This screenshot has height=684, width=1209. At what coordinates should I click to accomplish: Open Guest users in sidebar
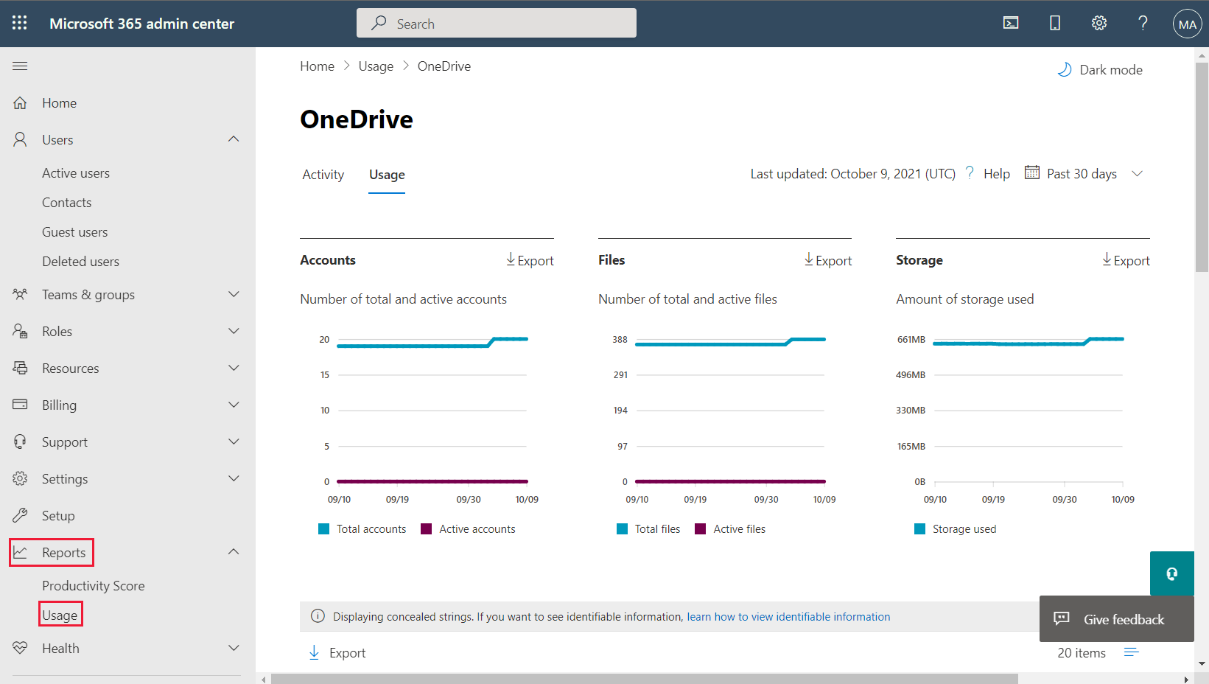click(x=74, y=232)
